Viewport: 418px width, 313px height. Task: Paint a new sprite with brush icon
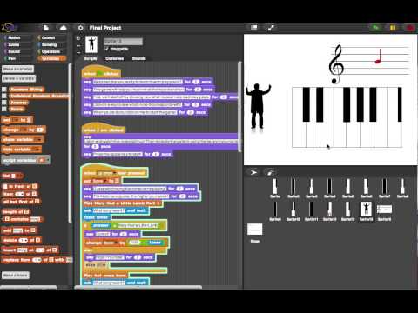pos(271,172)
